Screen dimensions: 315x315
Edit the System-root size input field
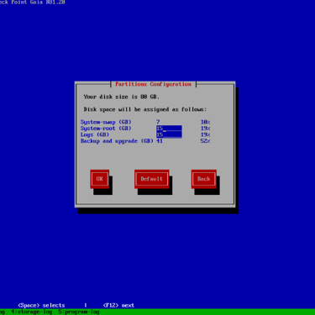169,129
